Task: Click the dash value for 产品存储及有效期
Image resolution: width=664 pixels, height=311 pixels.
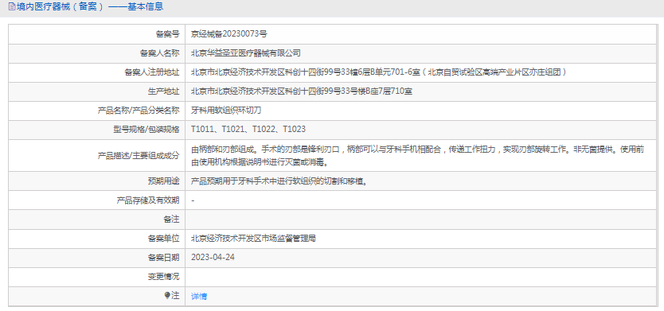Action: point(193,200)
